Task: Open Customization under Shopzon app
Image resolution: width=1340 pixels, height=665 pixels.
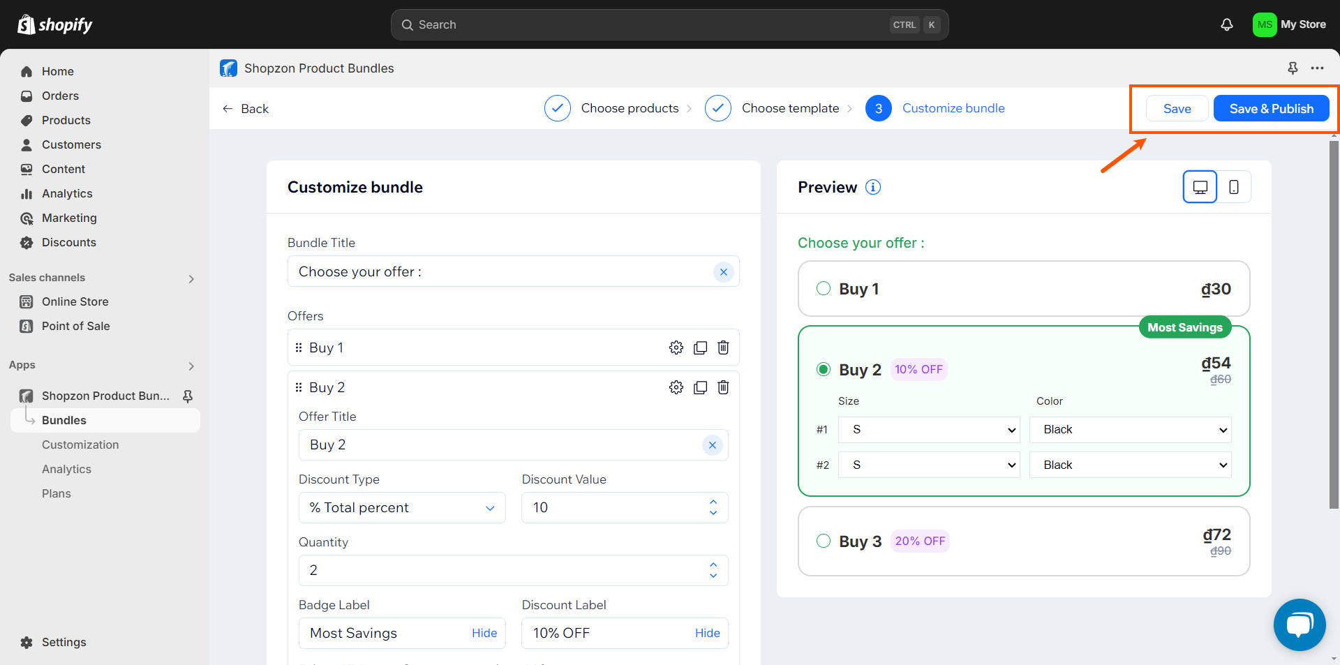Action: [80, 444]
